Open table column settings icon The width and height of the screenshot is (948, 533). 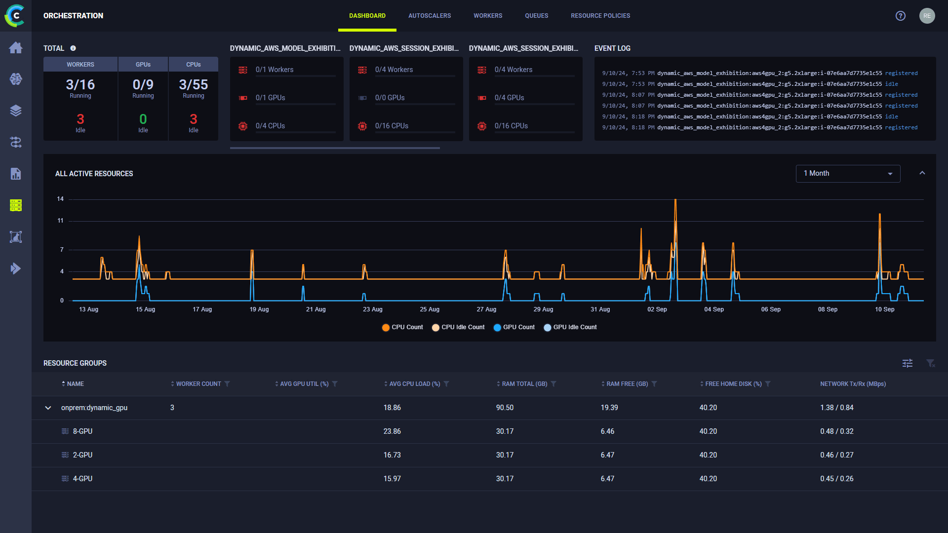pos(908,363)
